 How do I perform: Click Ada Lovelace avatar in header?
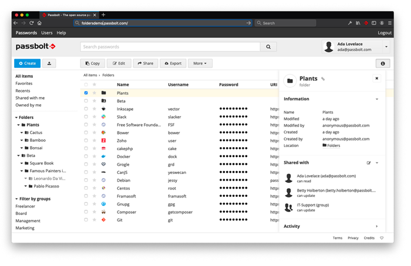(x=329, y=47)
